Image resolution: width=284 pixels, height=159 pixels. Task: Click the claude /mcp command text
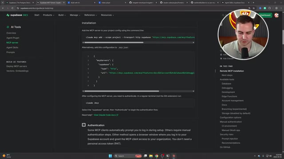[92, 103]
